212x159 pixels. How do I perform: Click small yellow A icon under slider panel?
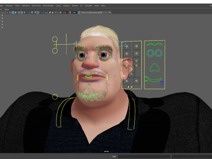tap(129, 87)
